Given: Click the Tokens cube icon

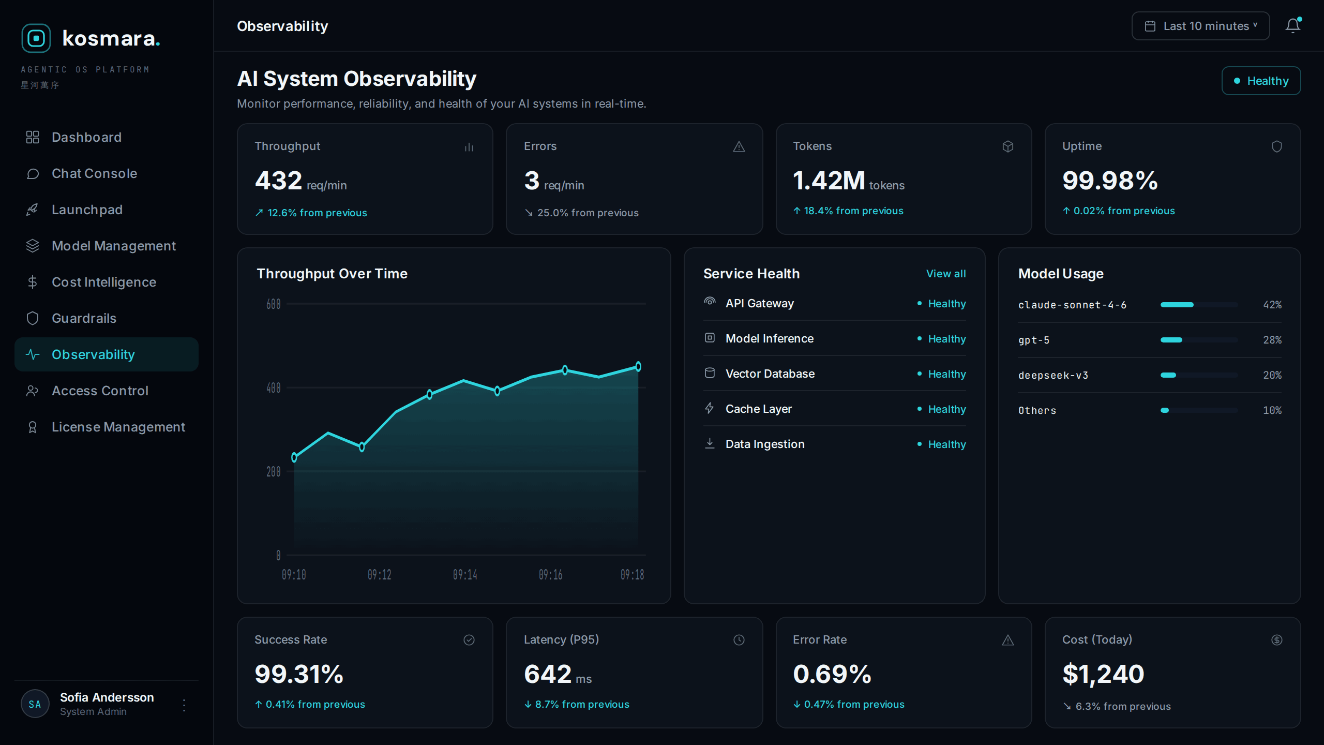Looking at the screenshot, I should click(x=1008, y=147).
